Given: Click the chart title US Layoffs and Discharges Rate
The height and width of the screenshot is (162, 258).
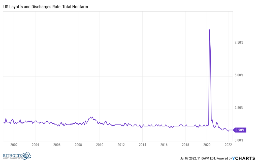Looking at the screenshot, I should (x=45, y=7).
